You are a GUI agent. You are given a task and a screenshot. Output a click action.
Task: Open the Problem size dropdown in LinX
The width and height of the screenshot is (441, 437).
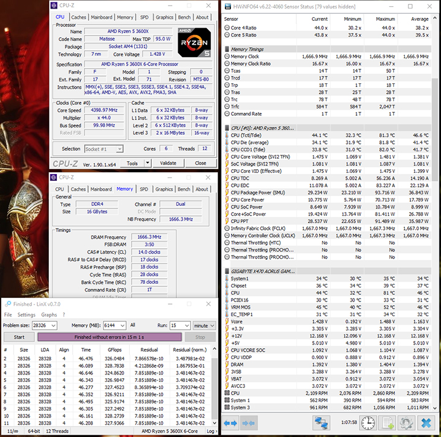pos(53,325)
